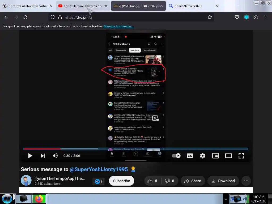Click the 2.64K subscribers text
The image size is (272, 204).
pyautogui.click(x=48, y=184)
